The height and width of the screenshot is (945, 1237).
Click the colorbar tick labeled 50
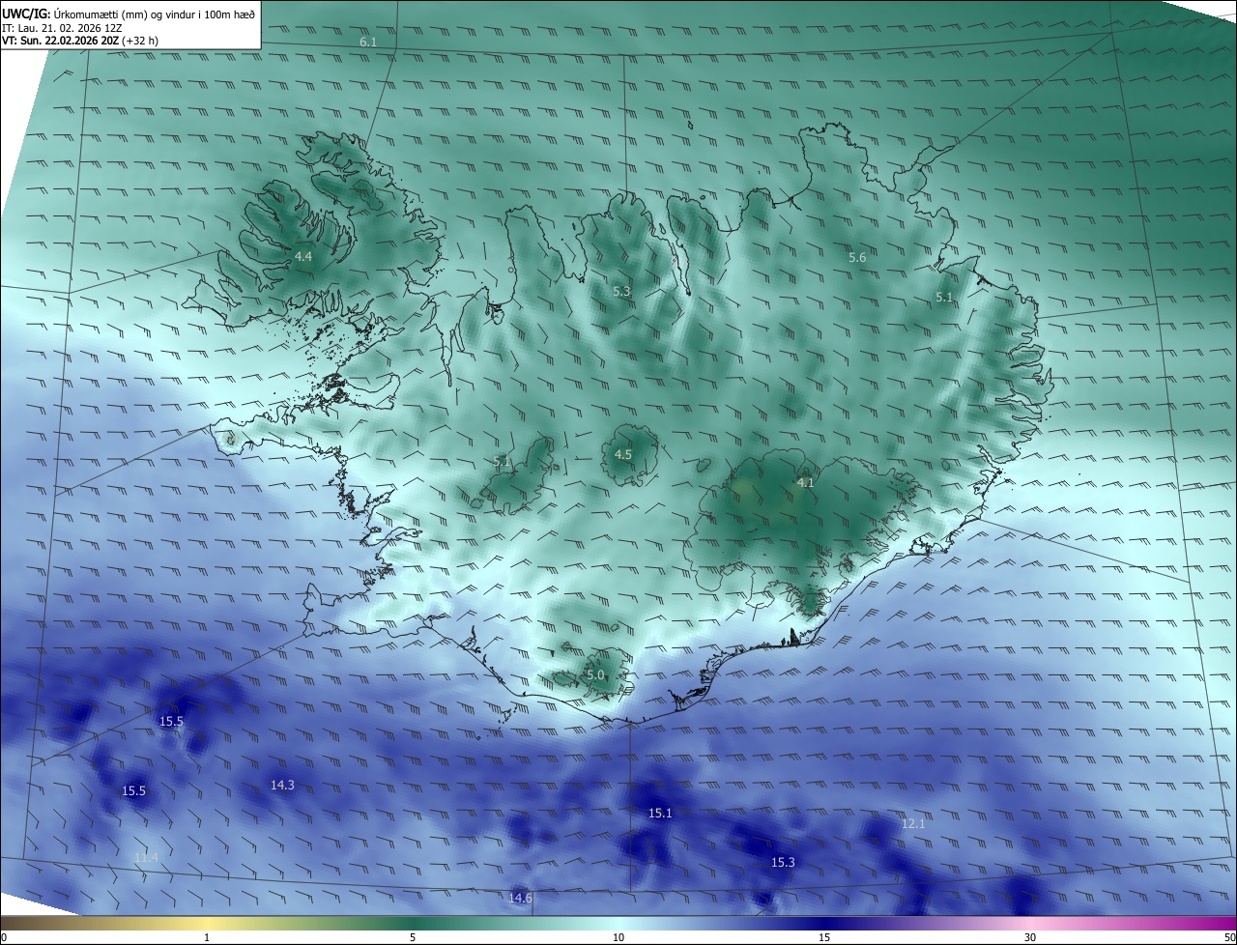(1229, 937)
